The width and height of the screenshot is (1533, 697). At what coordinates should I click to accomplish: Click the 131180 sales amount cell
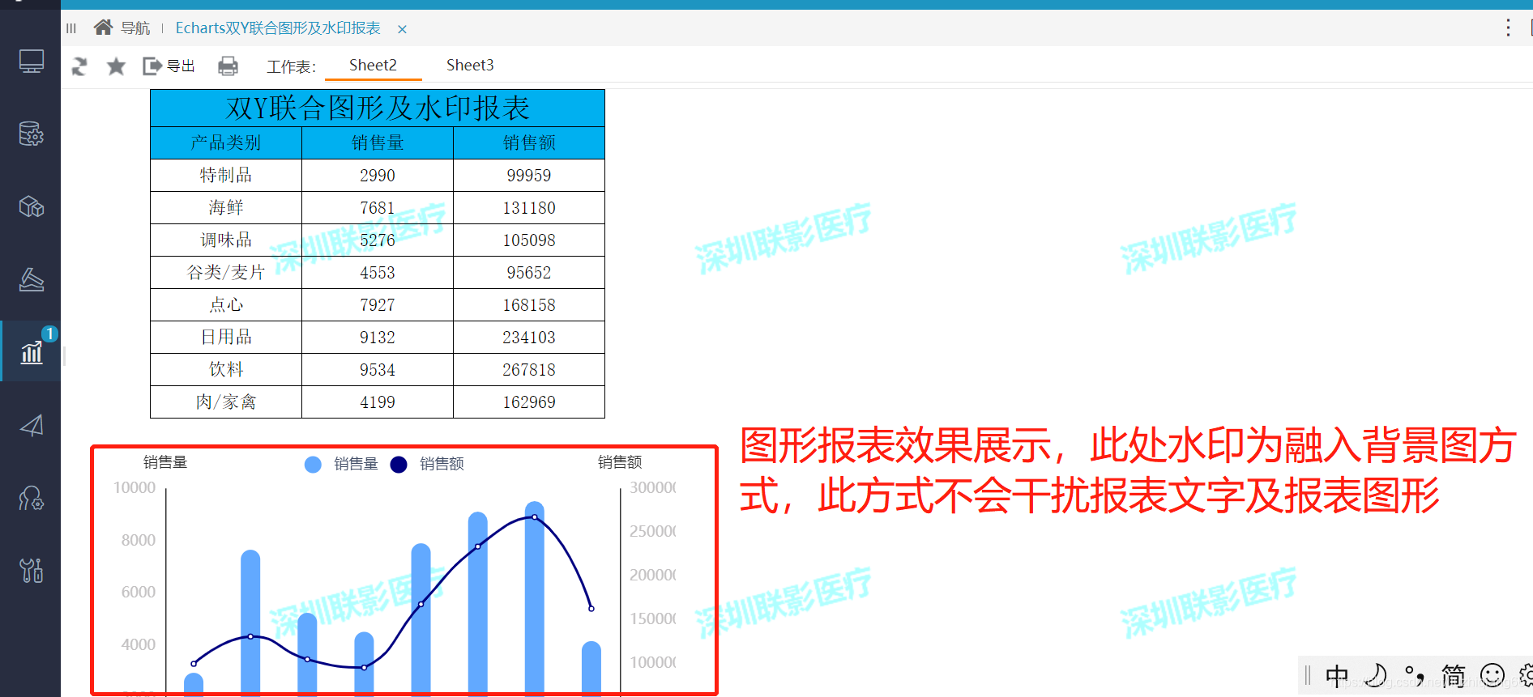(x=529, y=207)
